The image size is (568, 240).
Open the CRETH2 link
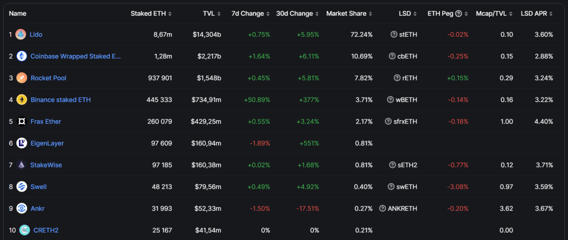pos(46,231)
